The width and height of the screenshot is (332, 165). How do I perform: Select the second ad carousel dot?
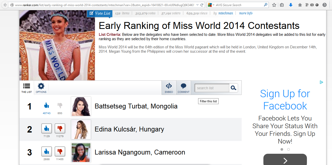[288, 149]
